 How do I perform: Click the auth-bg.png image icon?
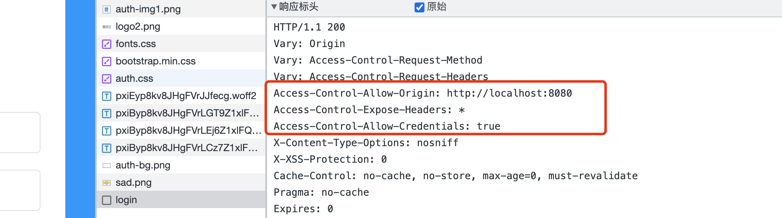107,166
